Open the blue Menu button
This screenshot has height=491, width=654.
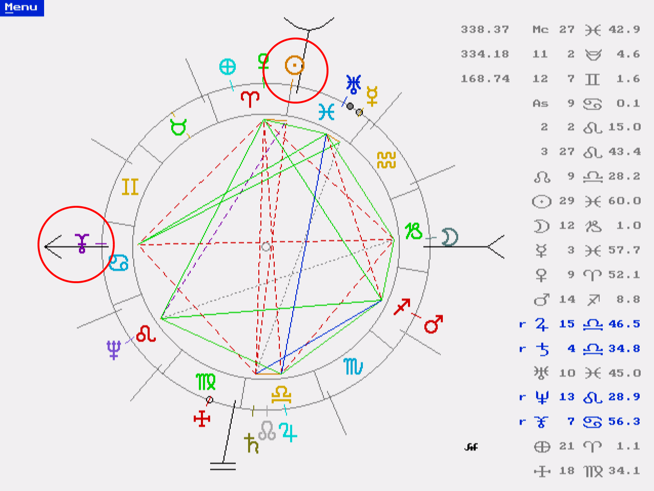(x=22, y=8)
